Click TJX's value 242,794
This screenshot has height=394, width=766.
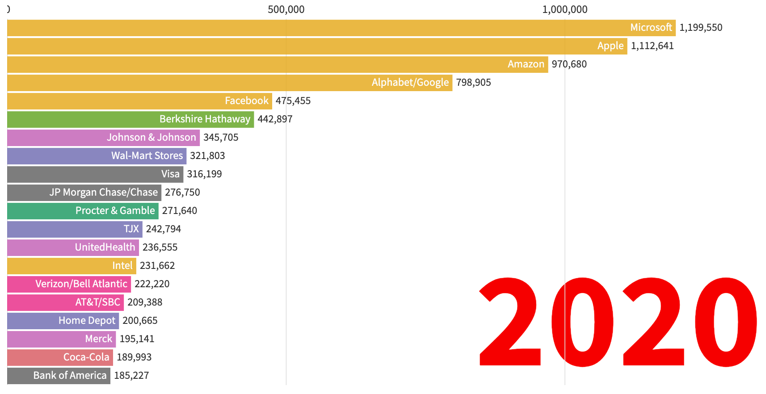click(164, 229)
